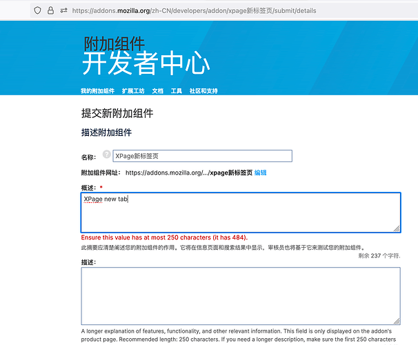
Task: Click the 编辑 link next to addon URL
Action: coord(260,172)
